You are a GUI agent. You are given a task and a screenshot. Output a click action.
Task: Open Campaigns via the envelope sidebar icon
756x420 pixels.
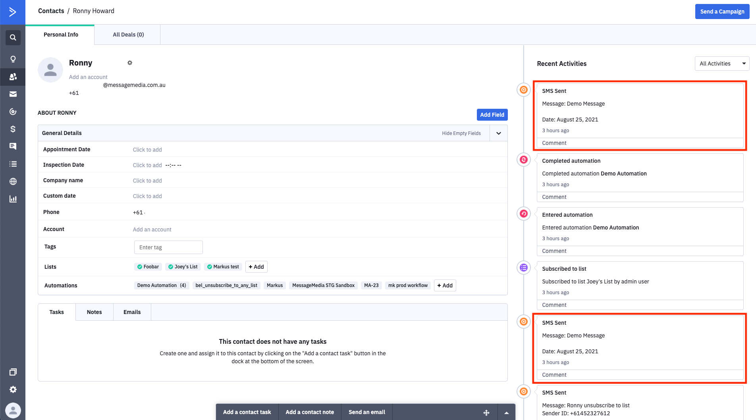pyautogui.click(x=12, y=94)
